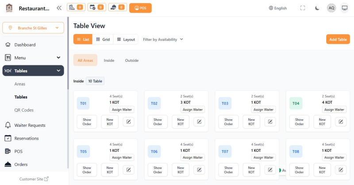Open Orders in sidebar
Image resolution: width=354 pixels, height=185 pixels.
pos(33,165)
